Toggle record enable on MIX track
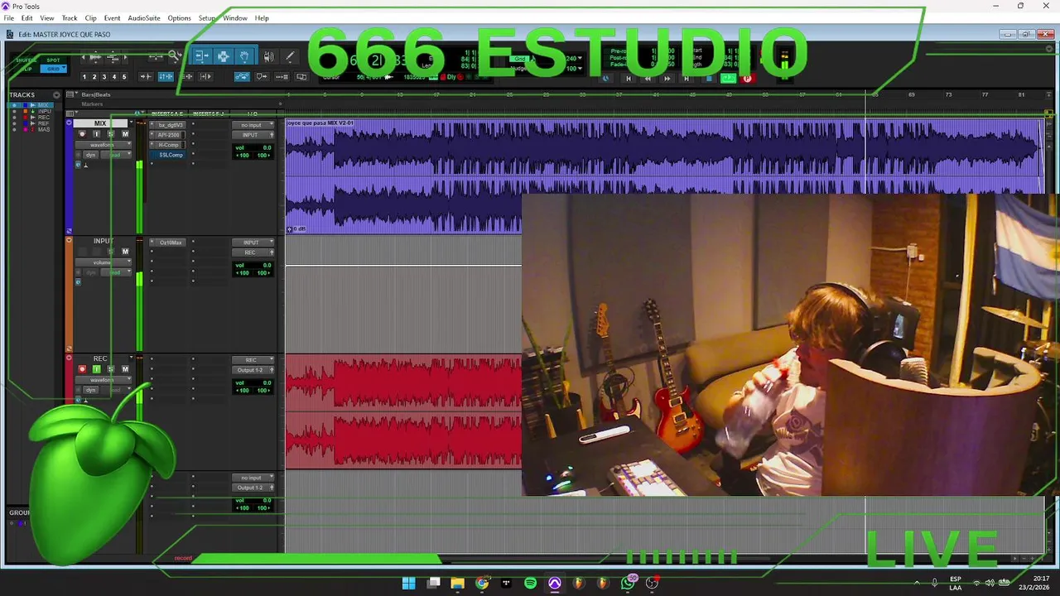The width and height of the screenshot is (1060, 596). pyautogui.click(x=82, y=134)
